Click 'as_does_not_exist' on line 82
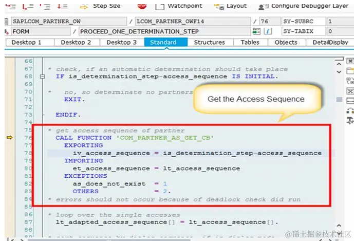The image size is (354, 241). pyautogui.click(x=109, y=184)
